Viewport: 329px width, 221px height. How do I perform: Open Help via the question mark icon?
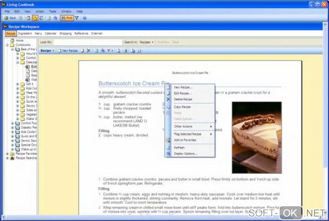[x=85, y=18]
